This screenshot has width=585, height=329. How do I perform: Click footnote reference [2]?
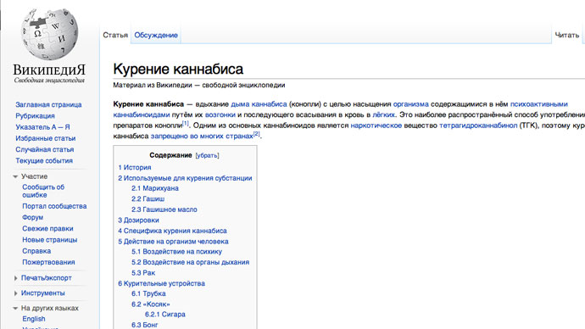256,134
